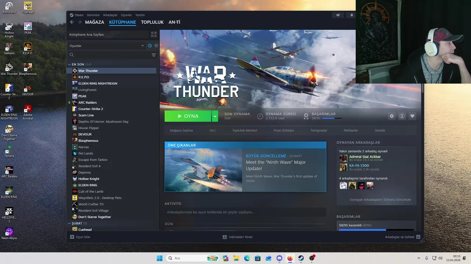This screenshot has height=264, width=471.
Task: Select HELLDIVERS 2 desktop icon
Action: 9,215
